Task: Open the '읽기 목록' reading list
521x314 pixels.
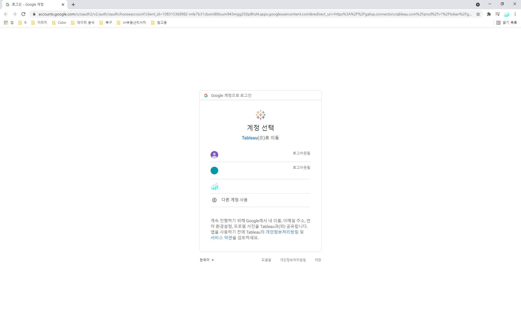Action: click(507, 23)
